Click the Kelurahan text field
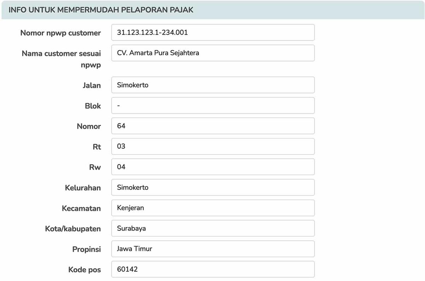Image resolution: width=425 pixels, height=281 pixels. pyautogui.click(x=212, y=187)
